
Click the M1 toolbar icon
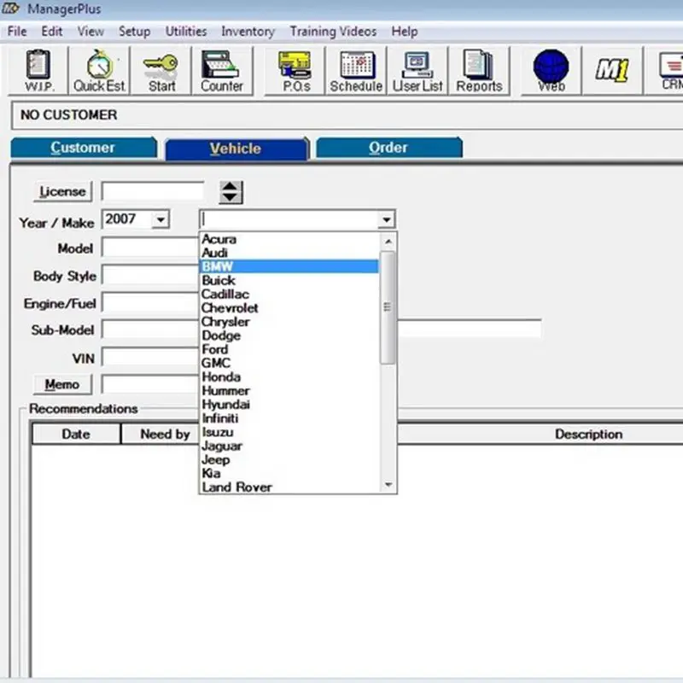[x=613, y=71]
